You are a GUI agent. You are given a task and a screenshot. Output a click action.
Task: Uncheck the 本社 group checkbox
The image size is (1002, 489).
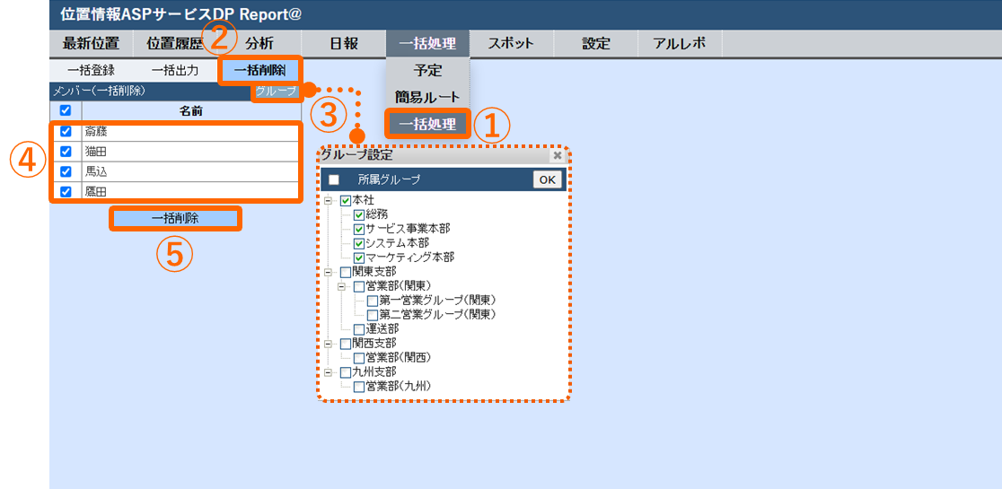click(346, 200)
